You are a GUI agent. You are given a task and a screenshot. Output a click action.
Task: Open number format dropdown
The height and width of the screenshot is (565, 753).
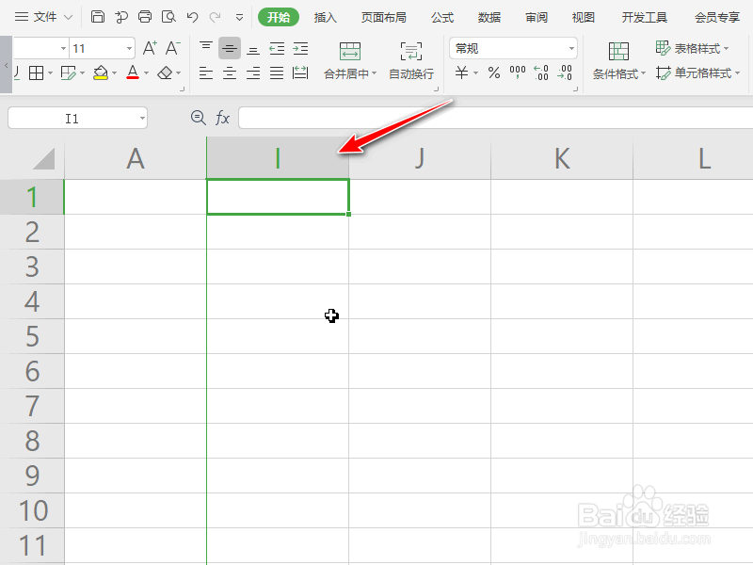[x=571, y=49]
